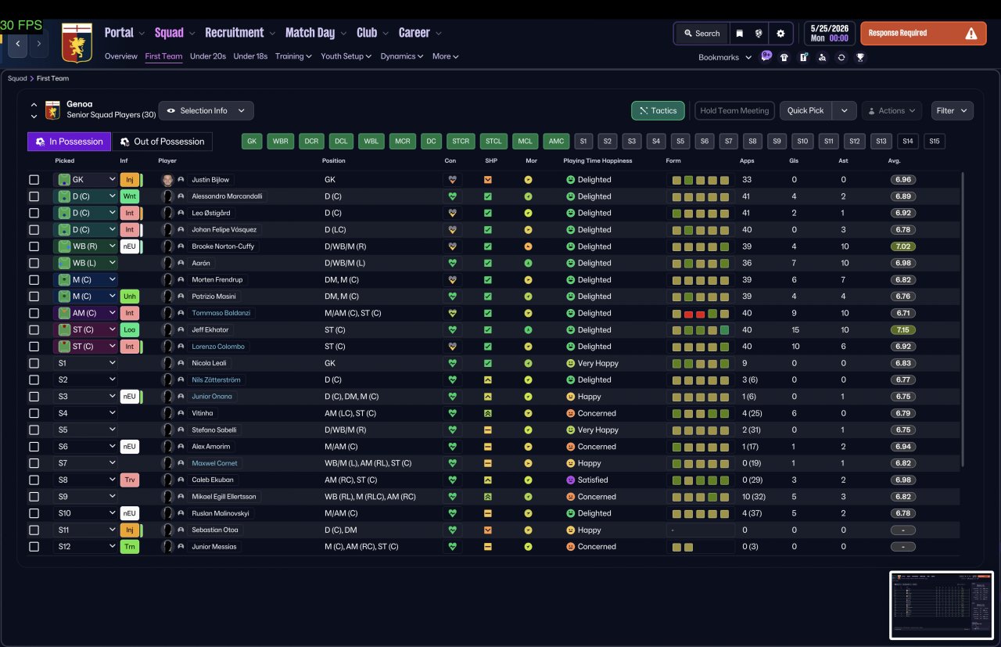Click the document icon with teal badge
1001x647 pixels.
803,57
